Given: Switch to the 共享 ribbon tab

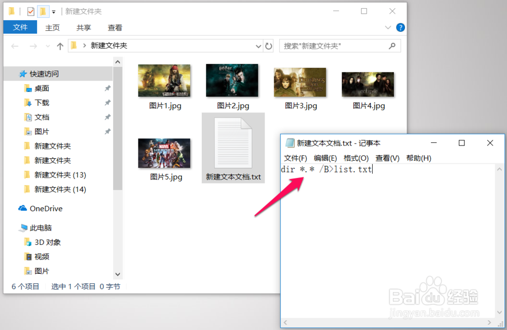Looking at the screenshot, I should click(x=84, y=28).
